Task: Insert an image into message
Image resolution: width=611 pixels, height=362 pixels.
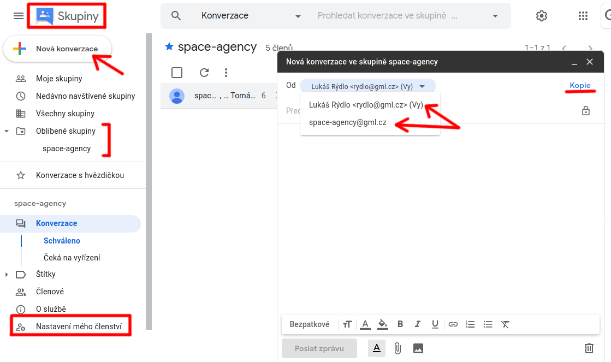Action: tap(418, 348)
